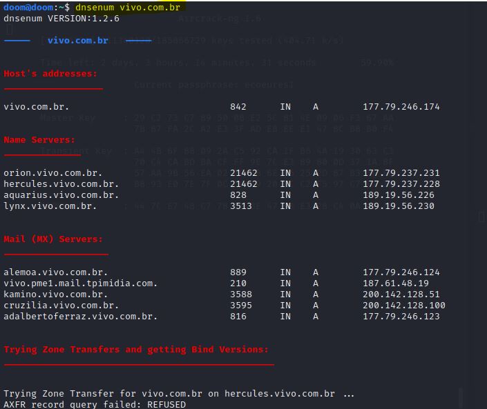Click the hercules.vivo.com.br name server hostname
The image size is (487, 409).
tap(61, 184)
